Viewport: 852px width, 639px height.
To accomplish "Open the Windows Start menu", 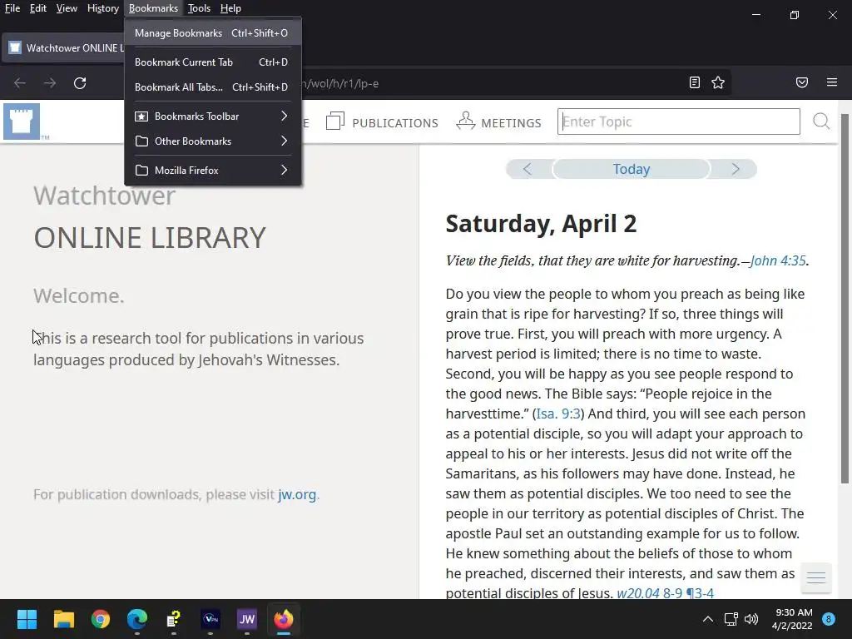I will (x=27, y=619).
